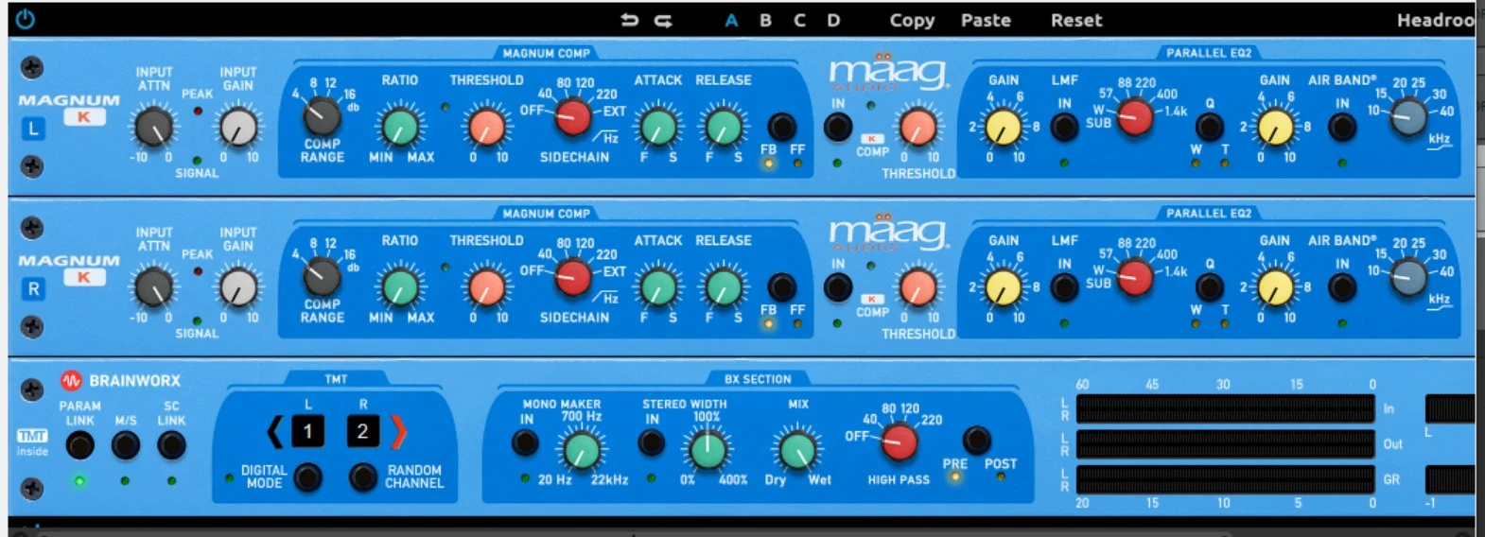Screen dimensions: 1485x537
Task: Click the TMT previous channel left arrow
Action: tap(275, 432)
